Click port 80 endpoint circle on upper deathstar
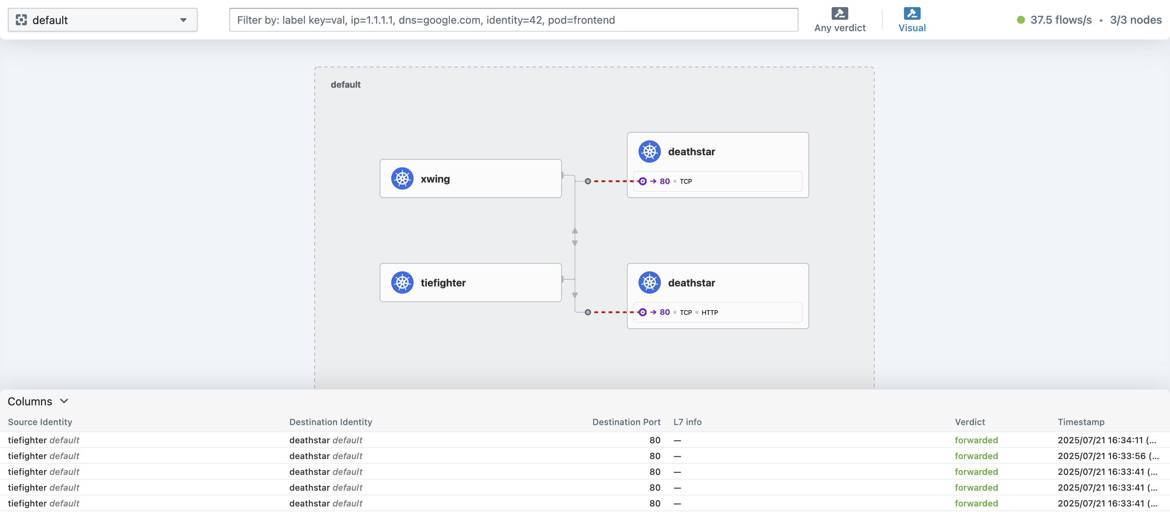Viewport: 1170px width, 512px height. coord(642,181)
